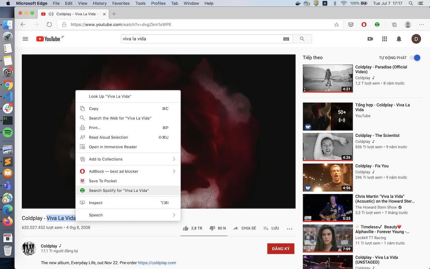This screenshot has height=269, width=430.
Task: Click the YouTube search magnifier button
Action: tap(302, 39)
